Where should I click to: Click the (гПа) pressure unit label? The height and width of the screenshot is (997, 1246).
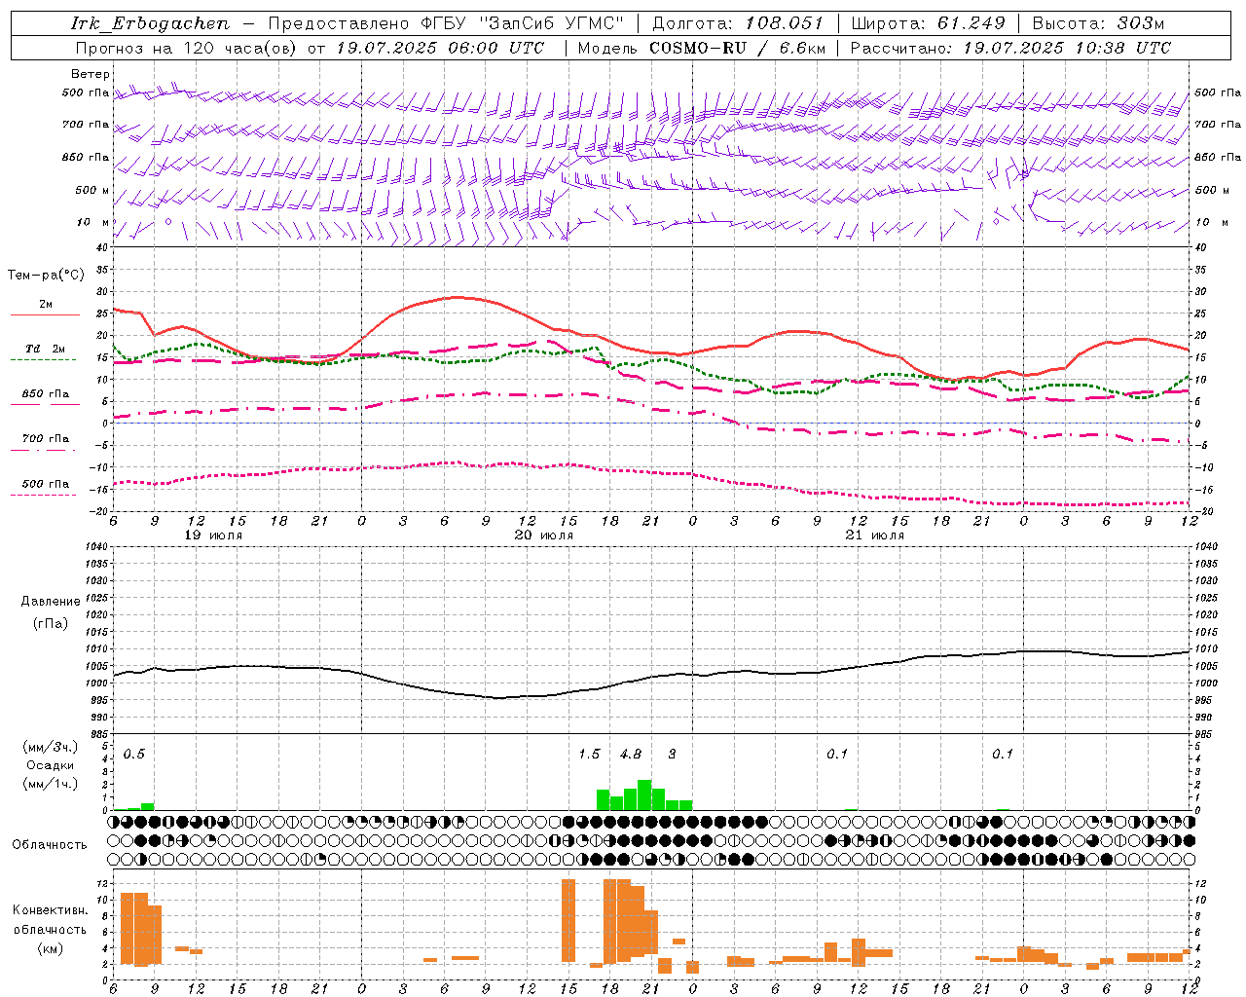[x=51, y=624]
